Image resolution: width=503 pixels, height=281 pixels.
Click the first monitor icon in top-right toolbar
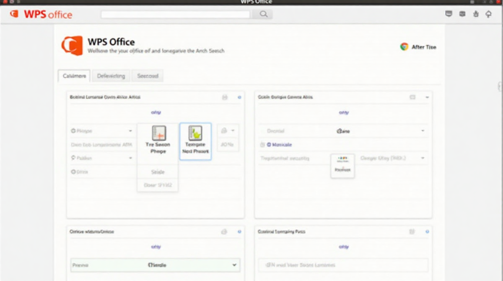[449, 14]
